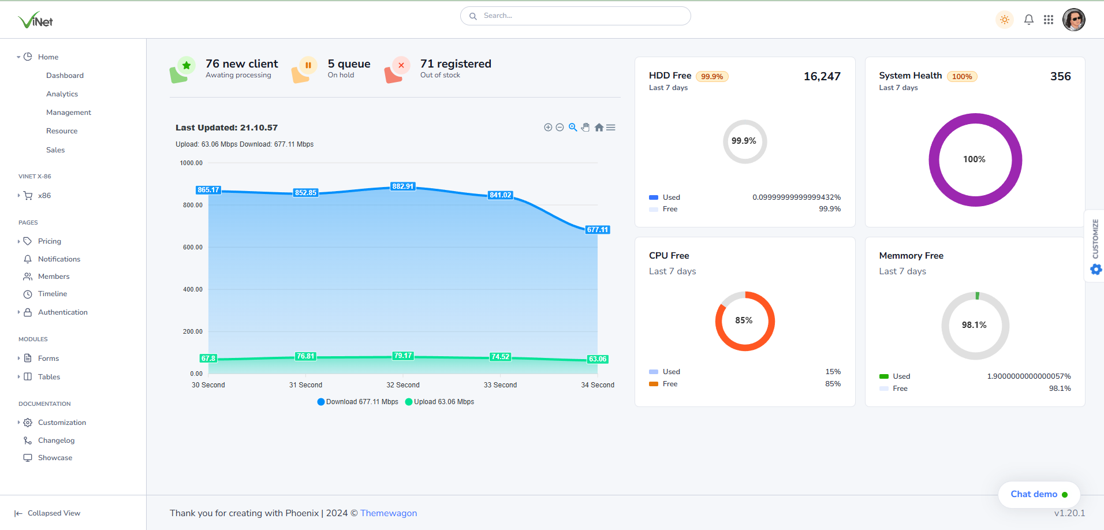Click the Authentication lock icon
Image resolution: width=1104 pixels, height=530 pixels.
pos(28,312)
